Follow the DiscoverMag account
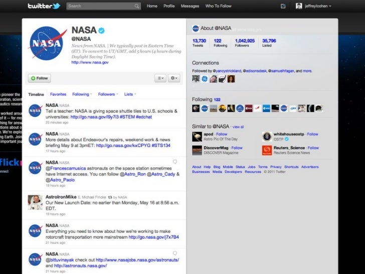365x274 pixels. pos(237,148)
